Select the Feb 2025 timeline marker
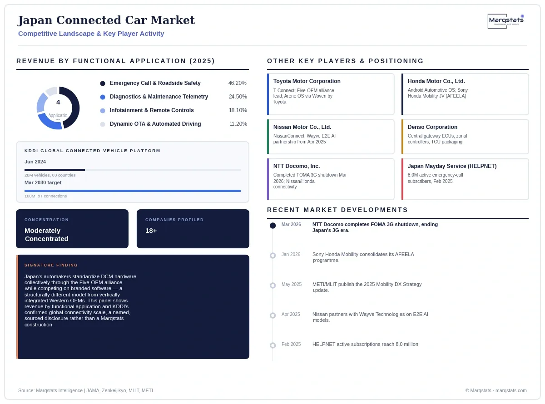Screen dimensions: 545x404 pos(272,345)
